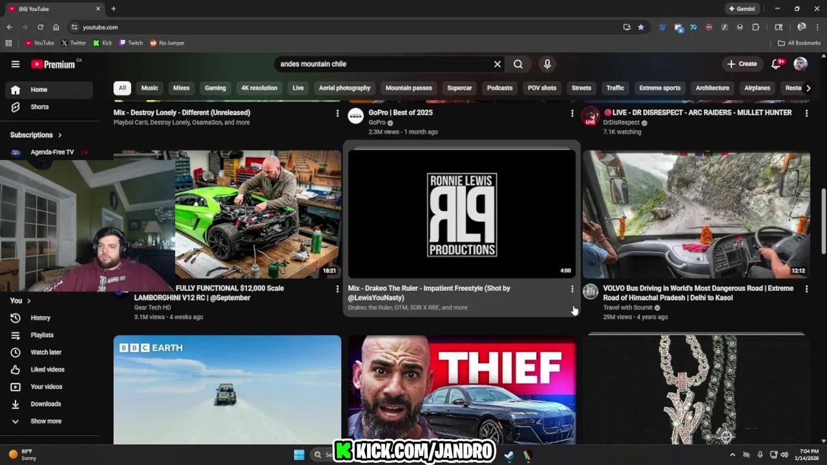Open the Windows Start menu
827x465 pixels.
[299, 455]
